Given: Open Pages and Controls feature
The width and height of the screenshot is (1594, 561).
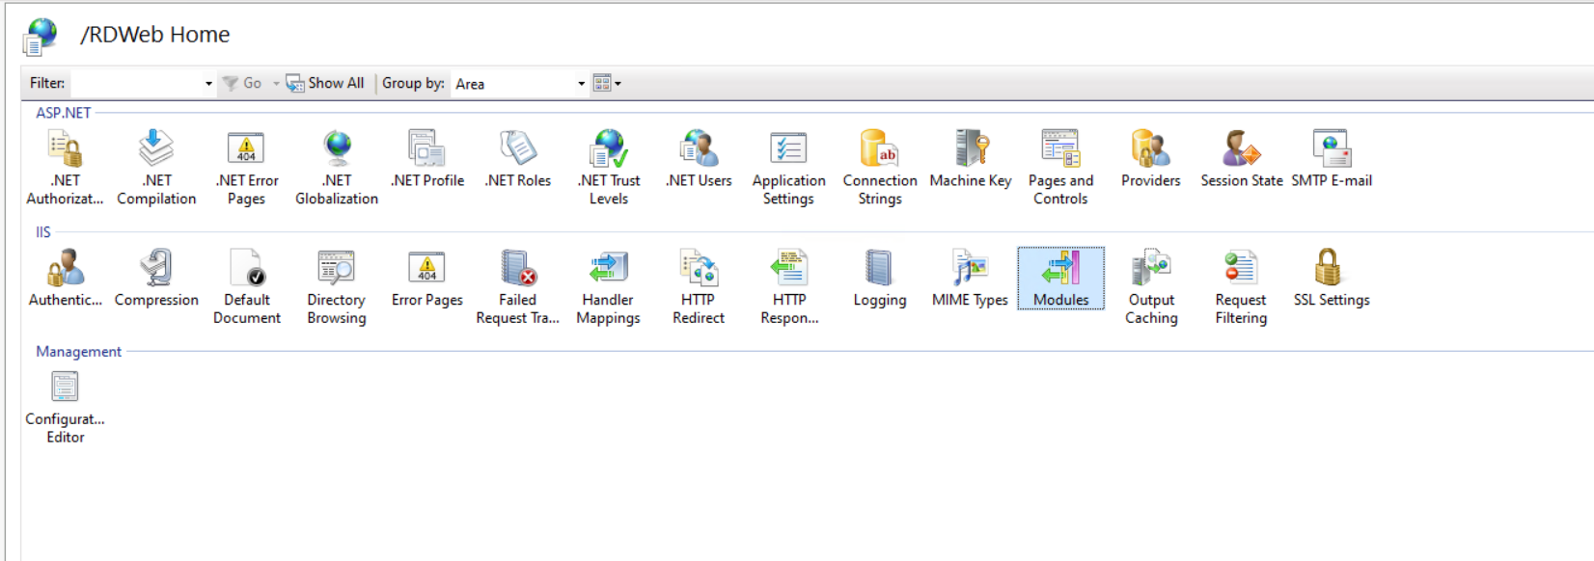Looking at the screenshot, I should coord(1060,168).
